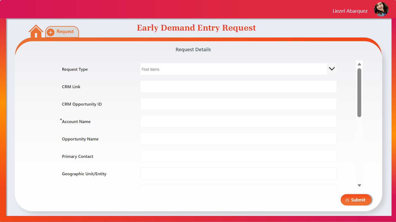Image resolution: width=396 pixels, height=222 pixels.
Task: Select the Opportunity Name input box
Action: point(238,139)
